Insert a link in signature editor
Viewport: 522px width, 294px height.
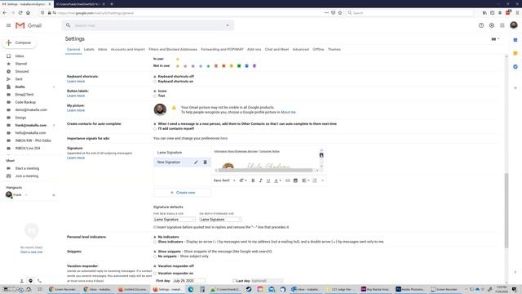[x=288, y=180]
